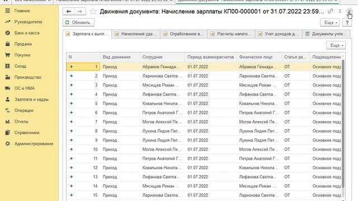
Task: Open the Склад section
Action: (20, 66)
